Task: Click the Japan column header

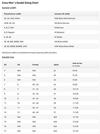Action: point(56,65)
